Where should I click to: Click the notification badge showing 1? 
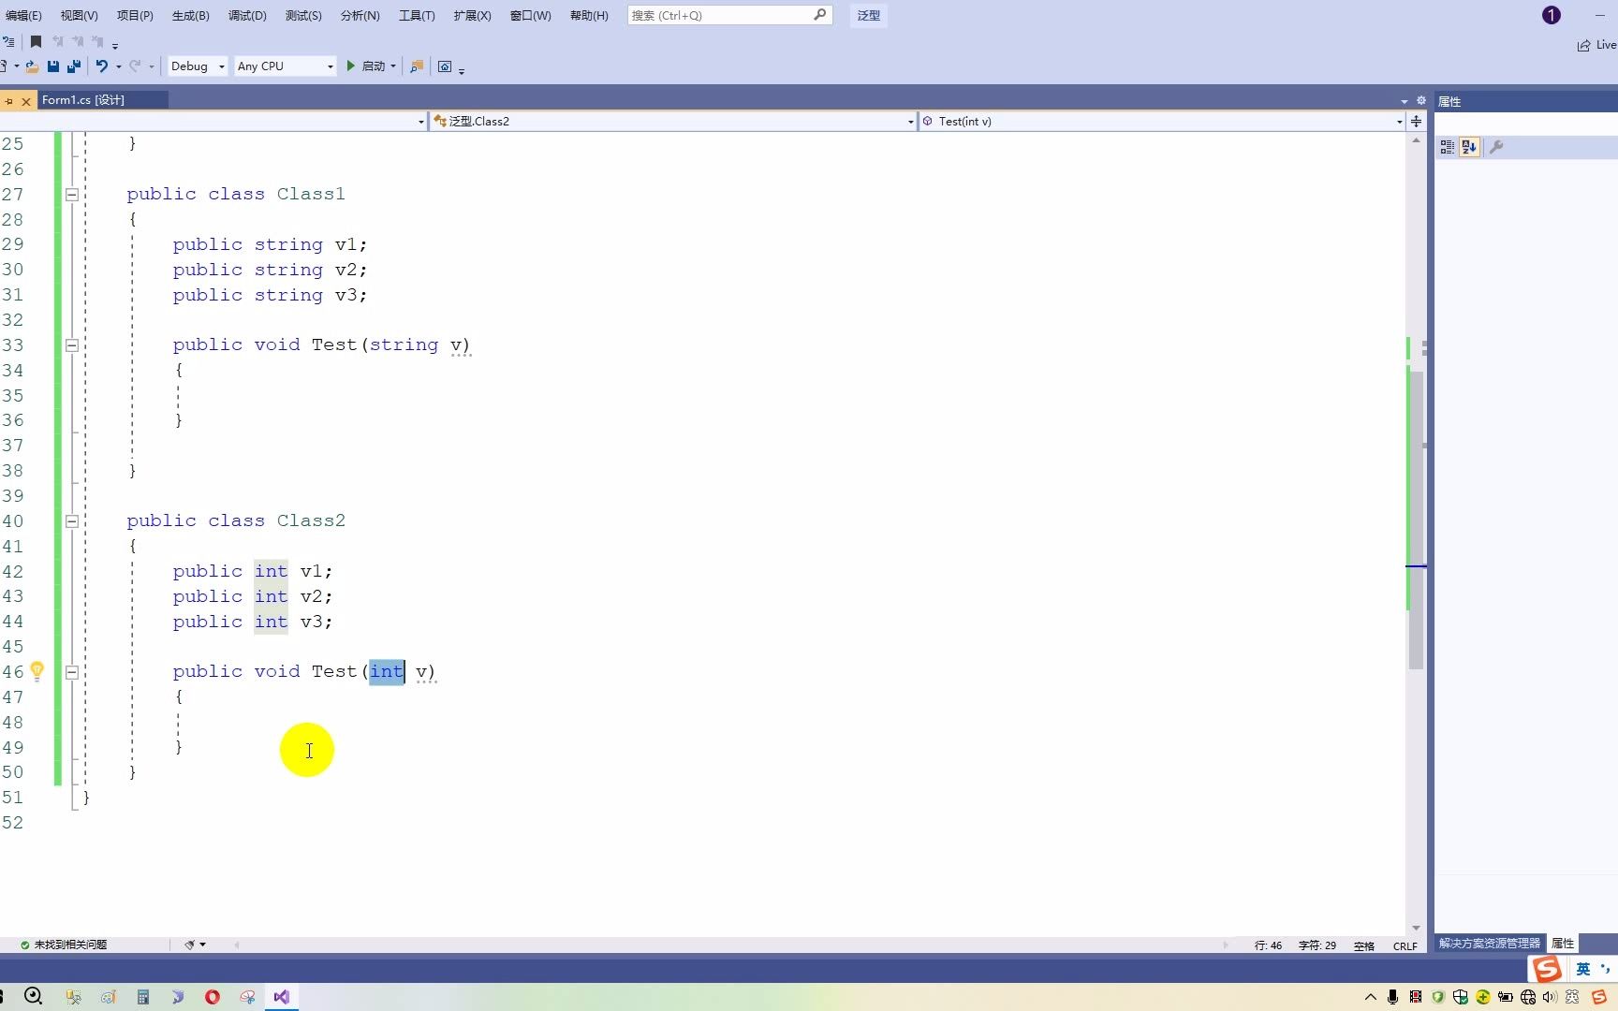pyautogui.click(x=1552, y=15)
